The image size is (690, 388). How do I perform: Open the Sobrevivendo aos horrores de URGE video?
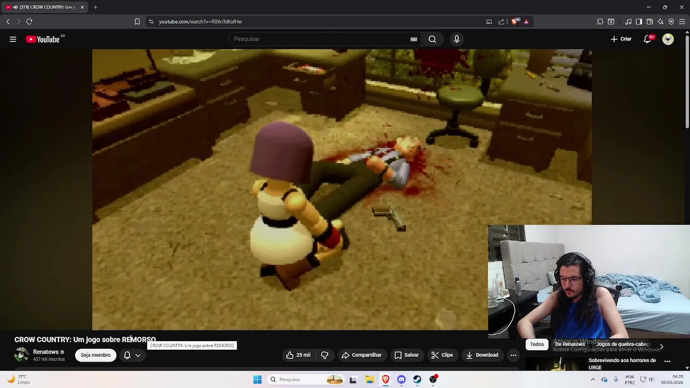coord(622,364)
